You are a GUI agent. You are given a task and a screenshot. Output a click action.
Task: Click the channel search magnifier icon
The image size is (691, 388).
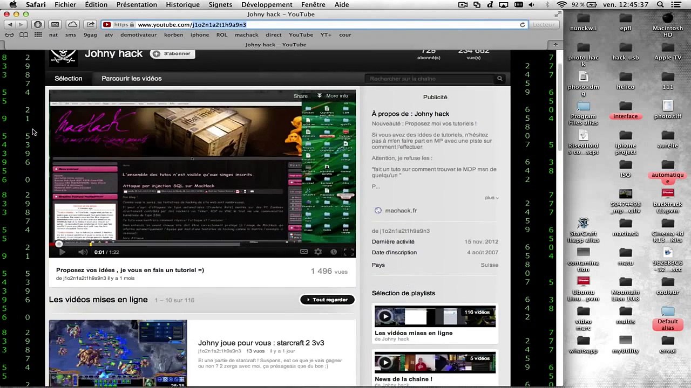pos(499,79)
